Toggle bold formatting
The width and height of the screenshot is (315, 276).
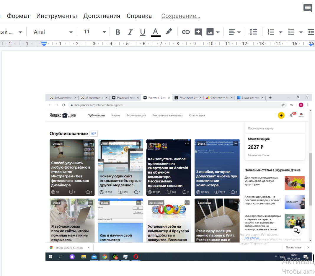pyautogui.click(x=118, y=32)
